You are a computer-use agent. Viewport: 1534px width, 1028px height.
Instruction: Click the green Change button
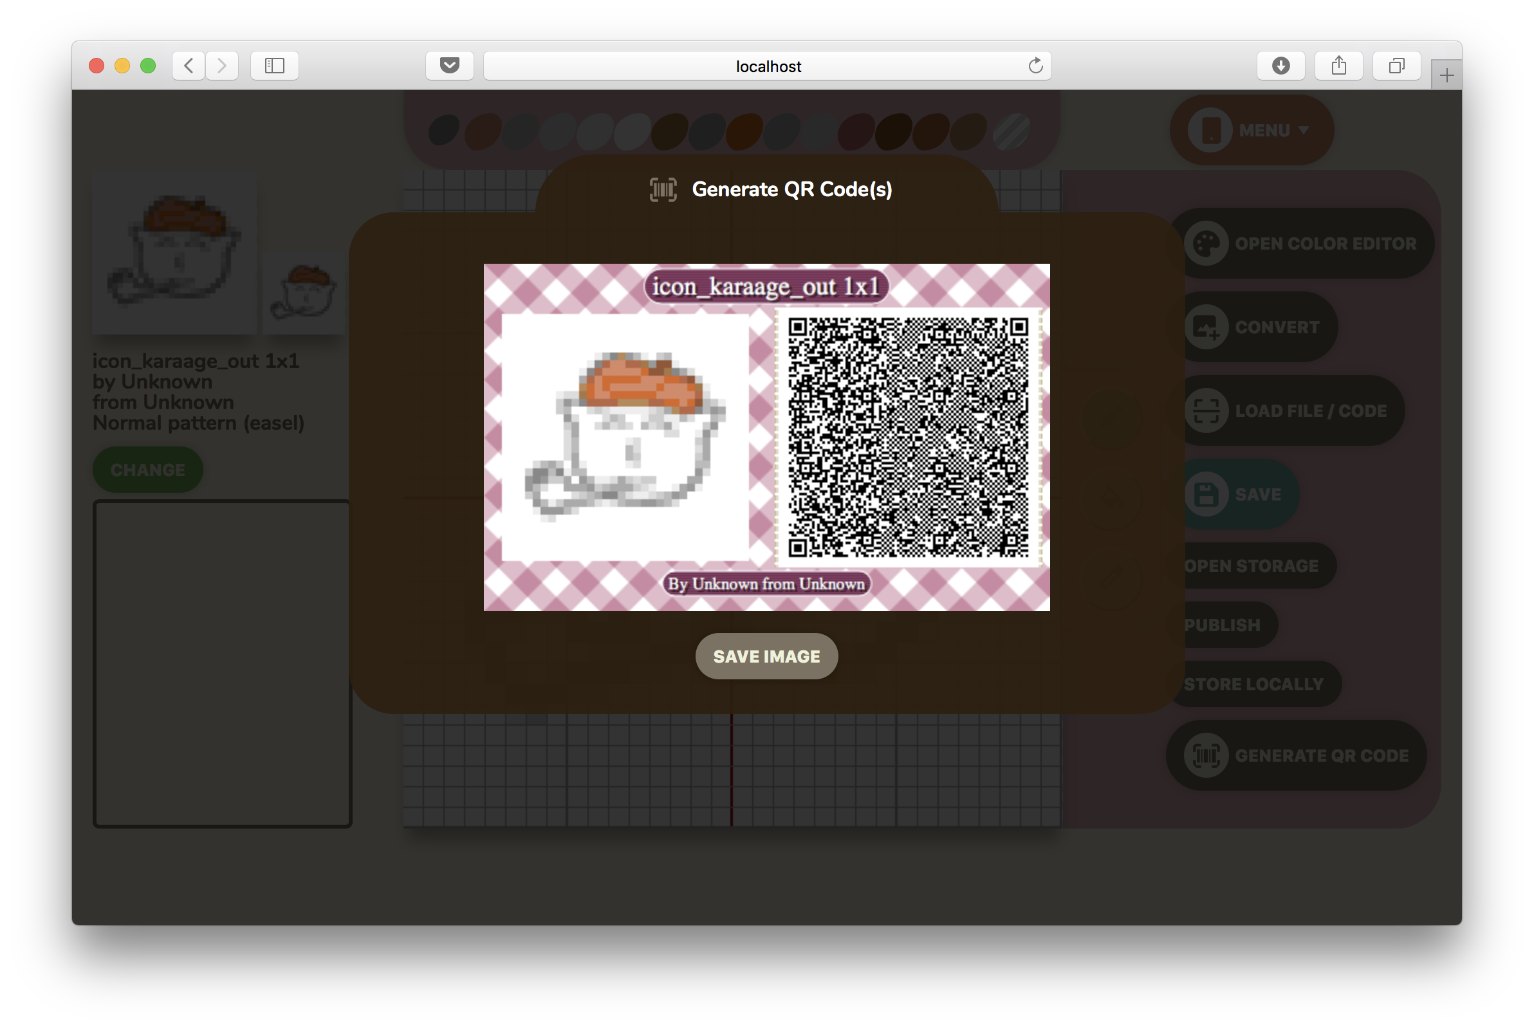(147, 470)
